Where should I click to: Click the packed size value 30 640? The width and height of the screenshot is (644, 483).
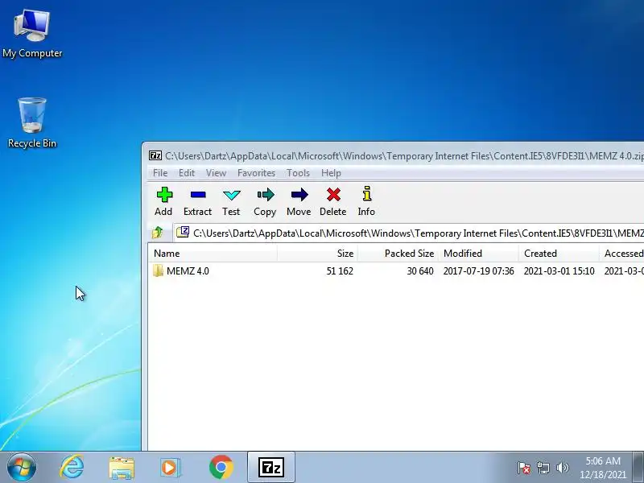[420, 271]
